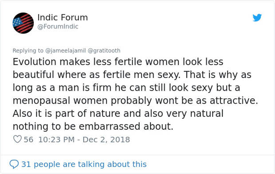The image size is (275, 174).
Task: Click the Twitter bird logo icon
Action: [x=257, y=18]
